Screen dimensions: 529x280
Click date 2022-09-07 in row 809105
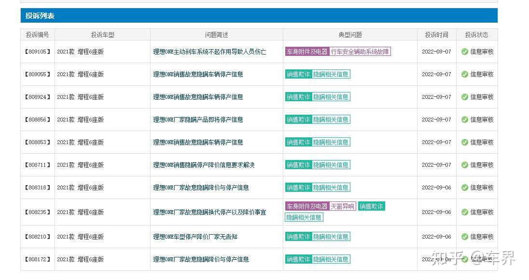point(436,52)
